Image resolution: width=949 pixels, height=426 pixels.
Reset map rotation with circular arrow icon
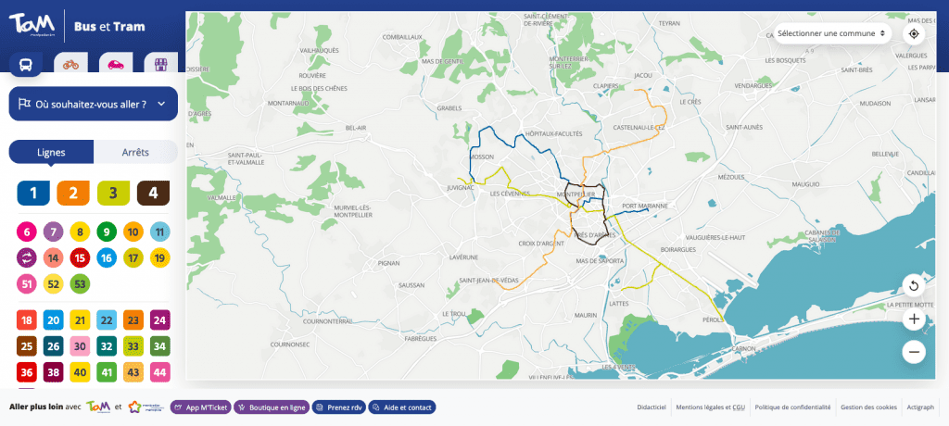coord(914,285)
